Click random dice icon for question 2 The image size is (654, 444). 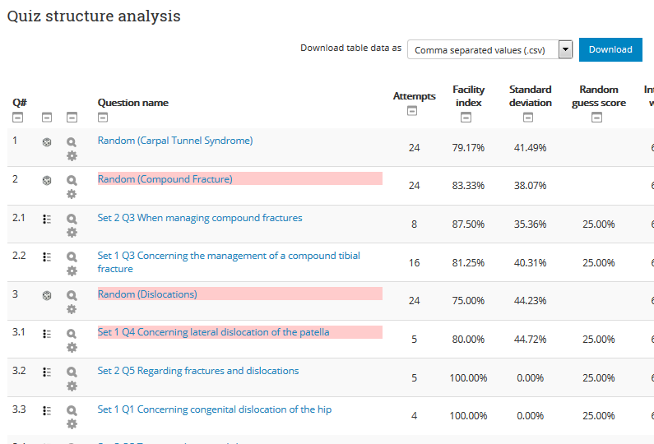point(47,180)
